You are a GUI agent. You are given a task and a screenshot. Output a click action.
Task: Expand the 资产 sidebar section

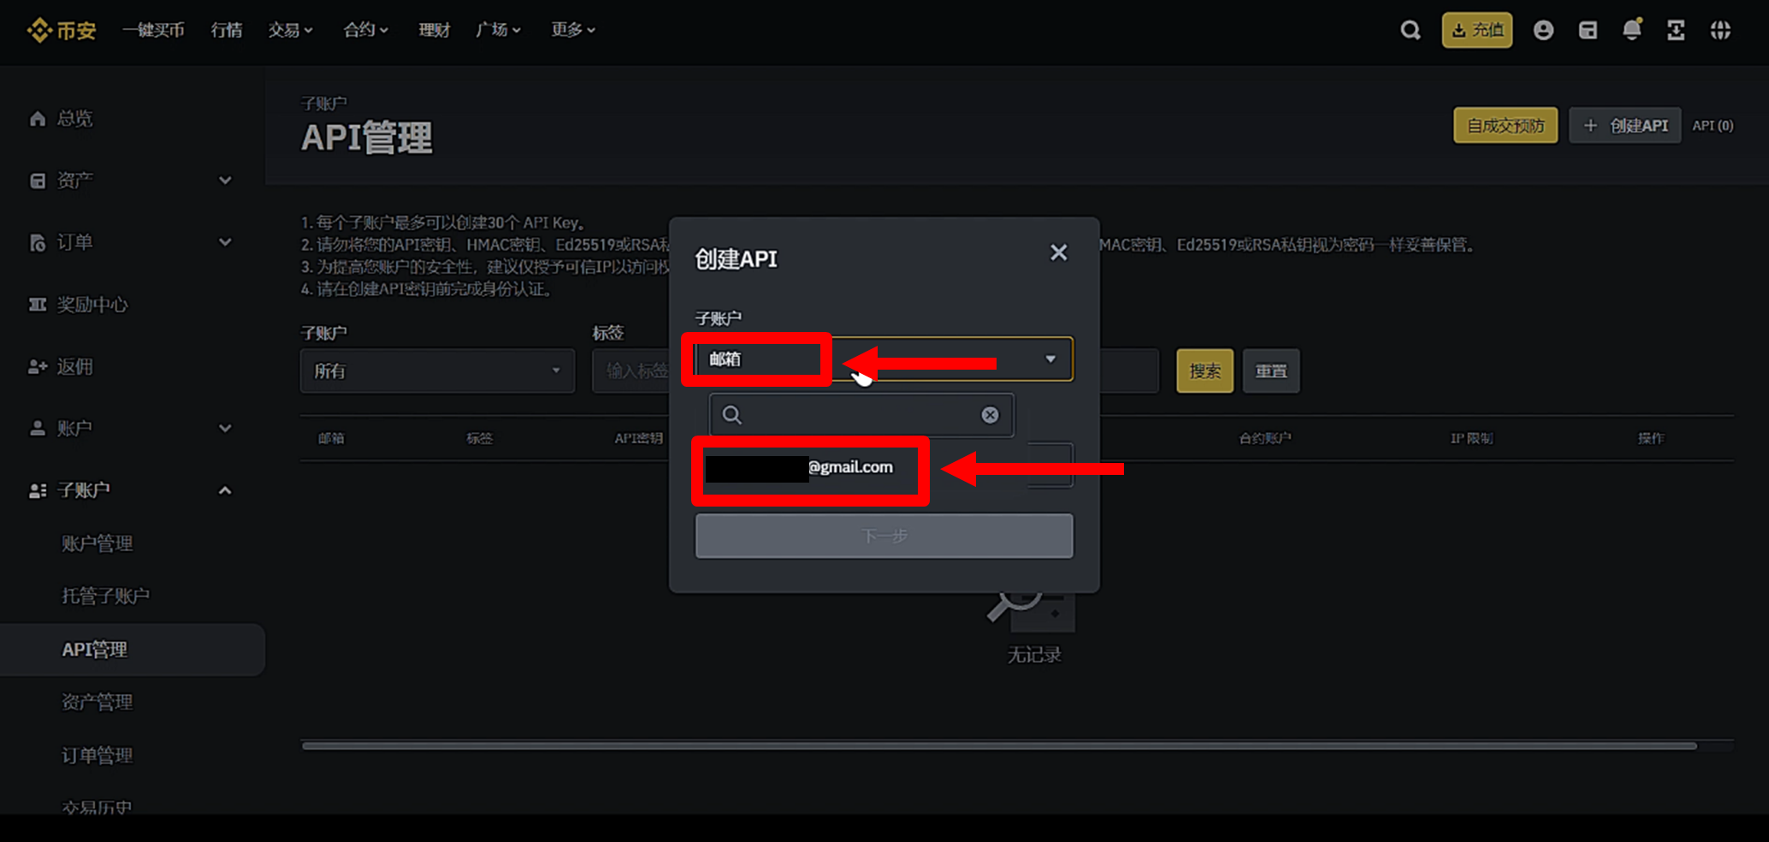point(225,181)
